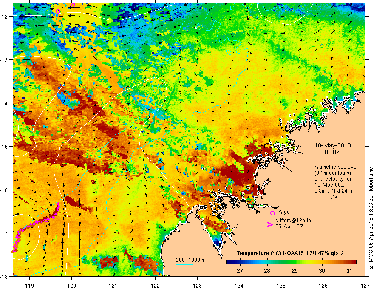The height and width of the screenshot is (289, 374).
Task: Click the 0.5m/s velocity scale arrow
Action: [x=329, y=197]
